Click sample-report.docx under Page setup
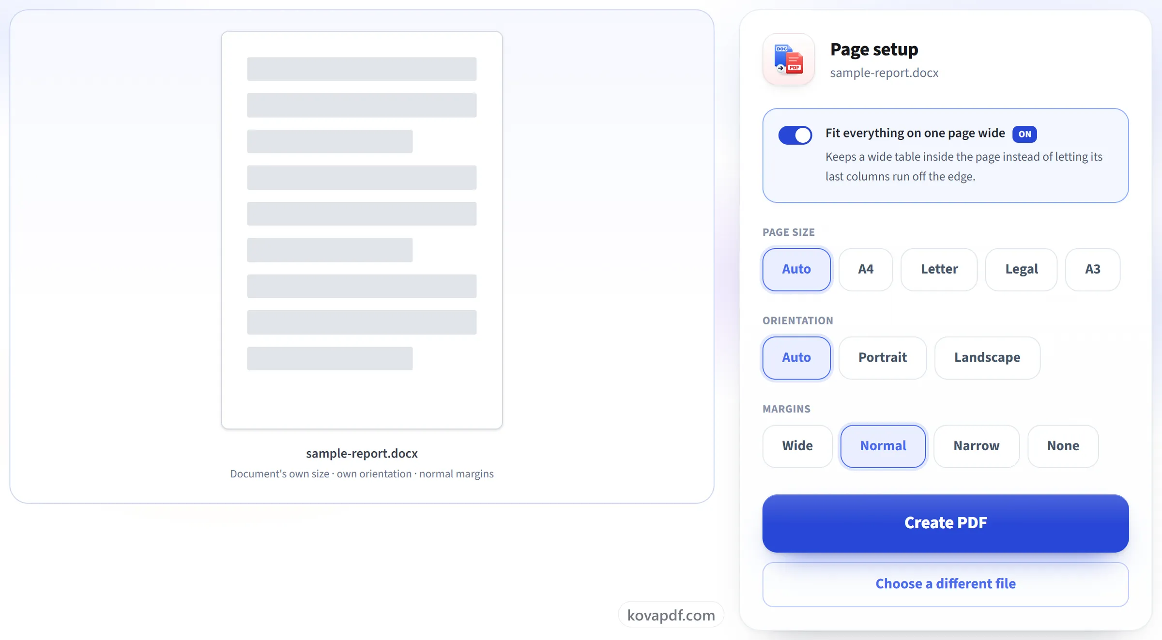Screen dimensions: 1162x640 click(x=884, y=73)
